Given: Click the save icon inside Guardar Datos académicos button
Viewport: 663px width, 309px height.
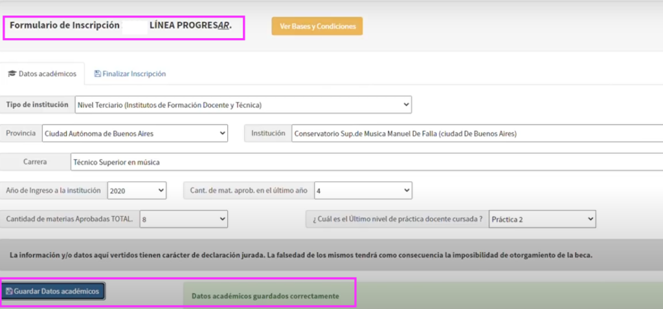Looking at the screenshot, I should pos(9,292).
